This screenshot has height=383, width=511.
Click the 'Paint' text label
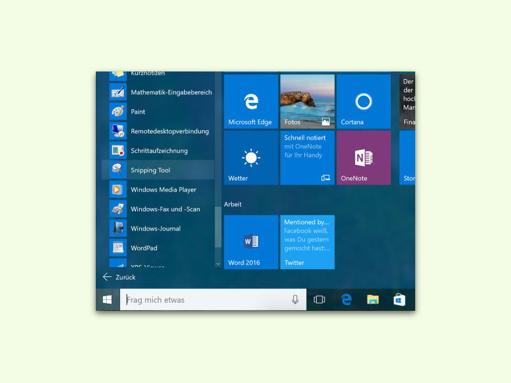[138, 112]
